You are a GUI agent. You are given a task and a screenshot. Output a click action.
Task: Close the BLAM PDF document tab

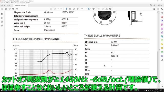click(27, 5)
